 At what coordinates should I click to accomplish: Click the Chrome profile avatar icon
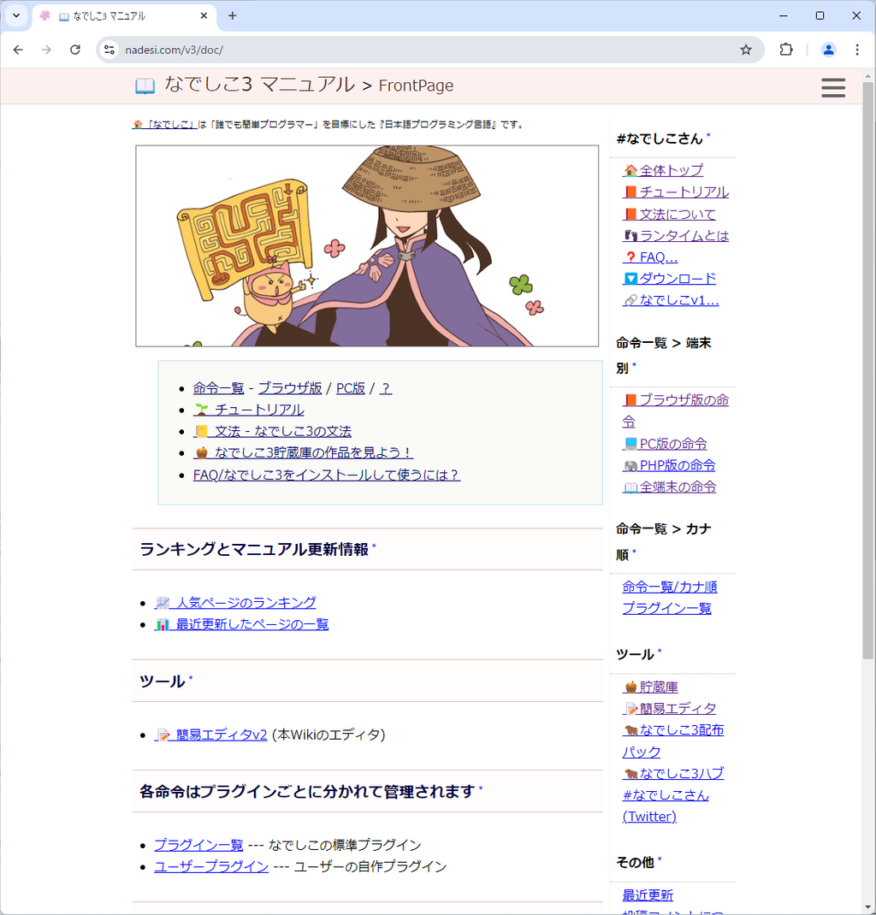828,50
